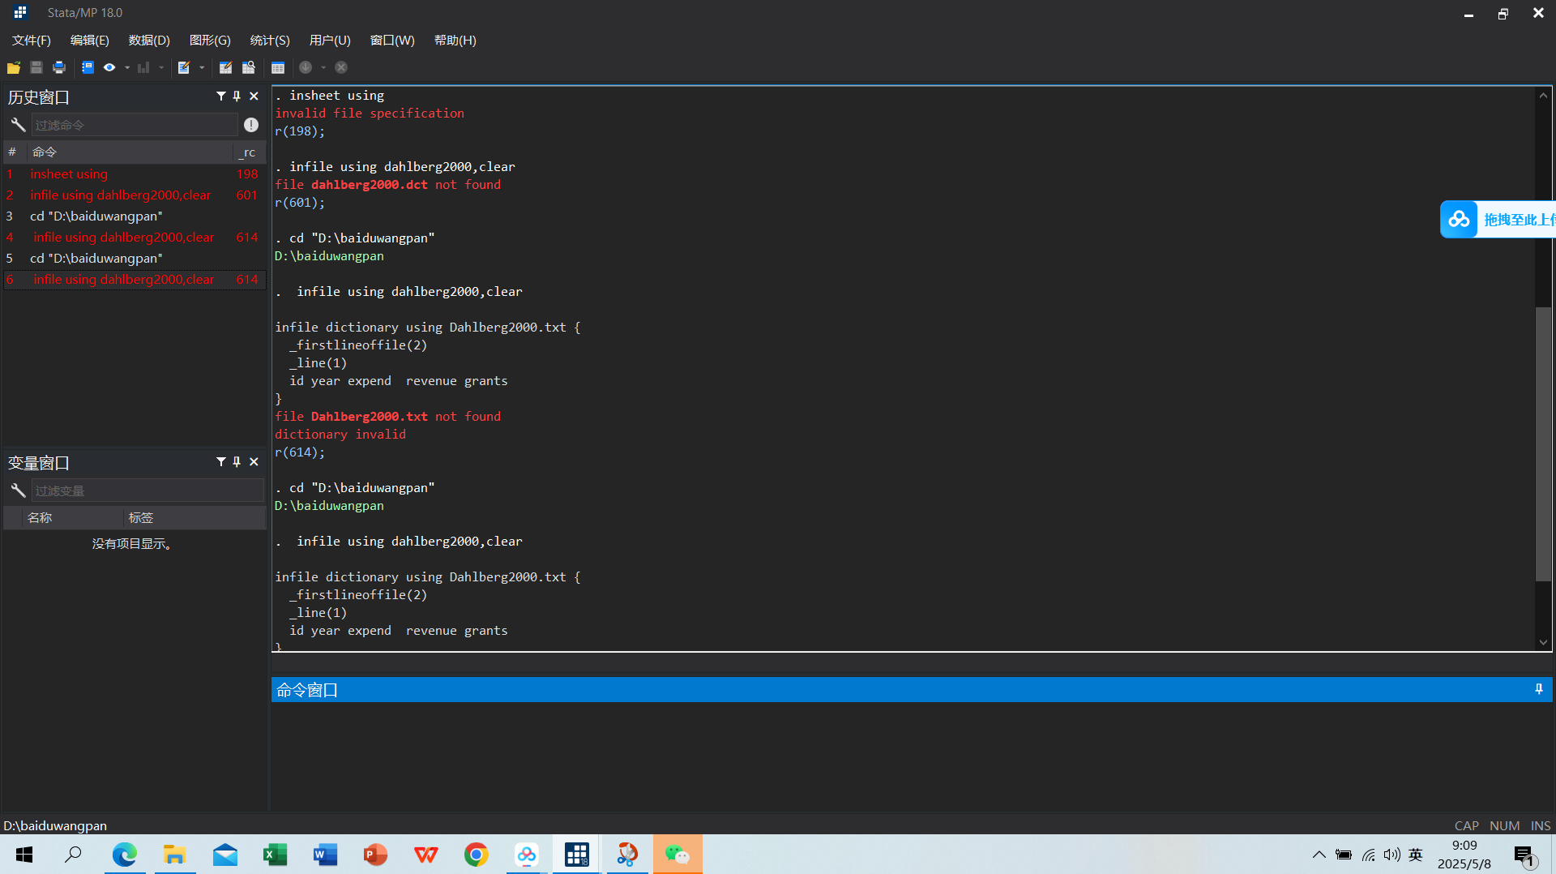The image size is (1556, 874).
Task: Click the Variables window wrench settings icon
Action: 18,491
